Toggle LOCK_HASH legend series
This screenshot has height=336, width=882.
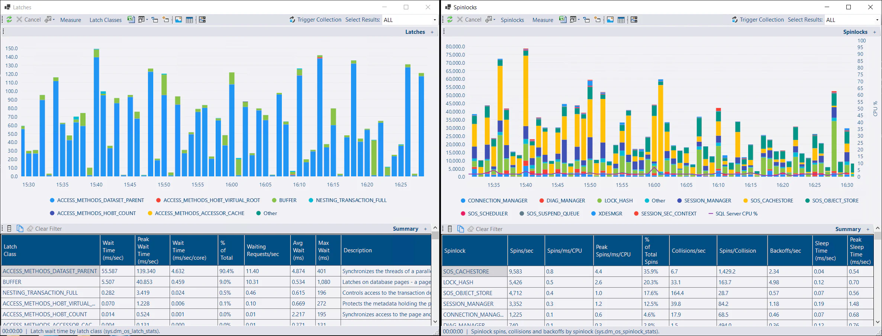pyautogui.click(x=615, y=201)
